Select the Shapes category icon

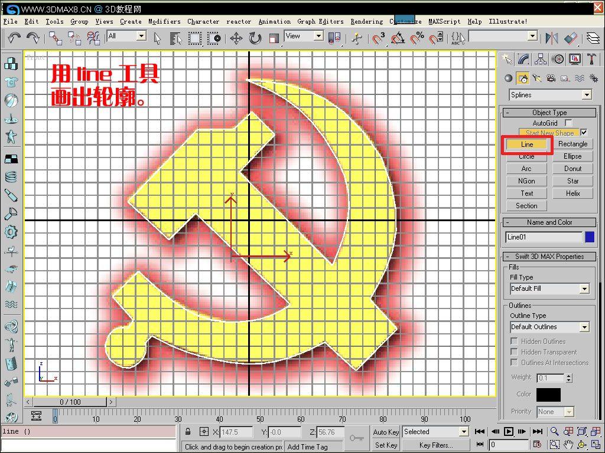(523, 78)
